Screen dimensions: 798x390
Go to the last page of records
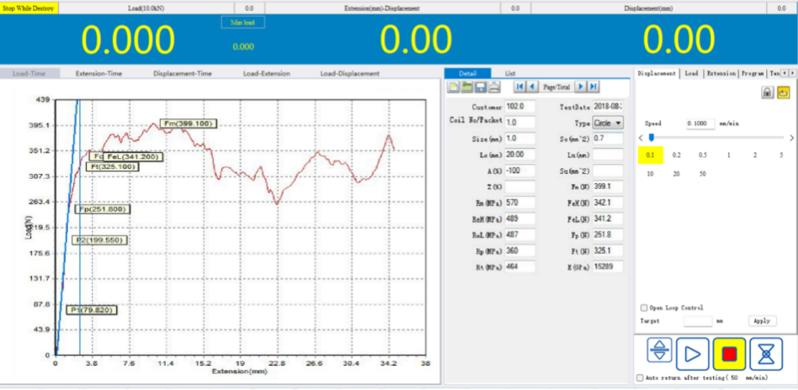tap(593, 87)
